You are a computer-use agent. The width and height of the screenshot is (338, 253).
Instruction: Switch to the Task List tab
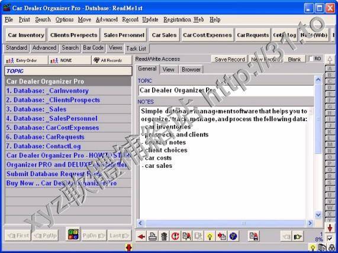point(137,48)
